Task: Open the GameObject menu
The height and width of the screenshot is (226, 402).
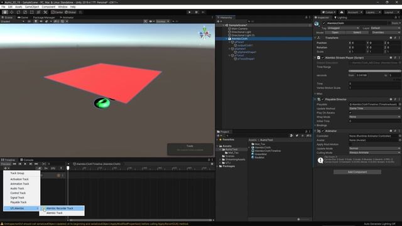Action: point(32,7)
